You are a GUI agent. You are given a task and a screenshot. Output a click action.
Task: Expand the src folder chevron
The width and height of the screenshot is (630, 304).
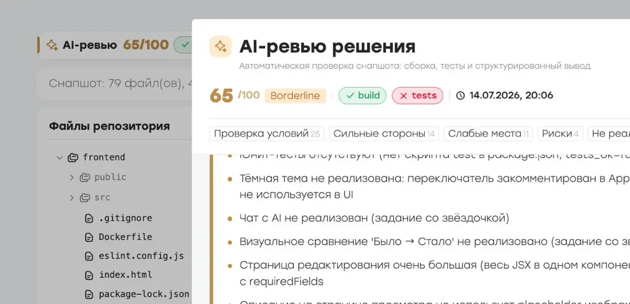tap(71, 198)
